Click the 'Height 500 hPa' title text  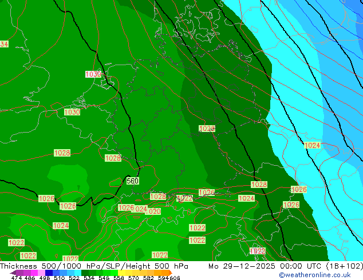[157, 266]
